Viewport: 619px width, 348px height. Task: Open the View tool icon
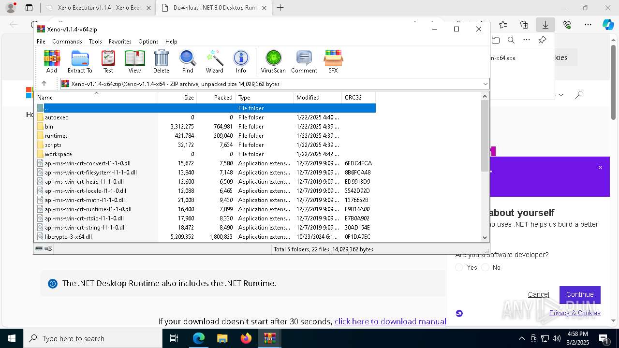click(x=134, y=61)
